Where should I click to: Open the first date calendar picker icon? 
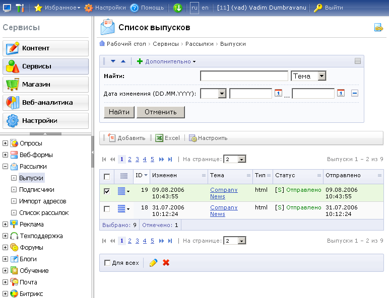pos(278,93)
